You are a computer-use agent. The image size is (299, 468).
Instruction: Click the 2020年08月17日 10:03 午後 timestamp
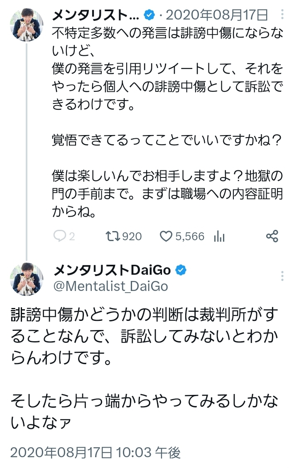coord(96,453)
